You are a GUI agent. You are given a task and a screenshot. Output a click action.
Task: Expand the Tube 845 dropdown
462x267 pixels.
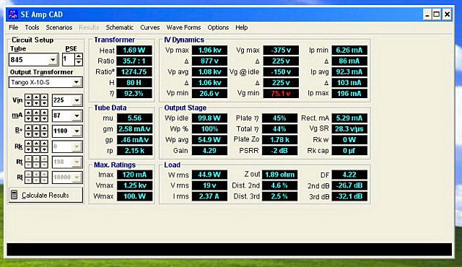(x=53, y=60)
